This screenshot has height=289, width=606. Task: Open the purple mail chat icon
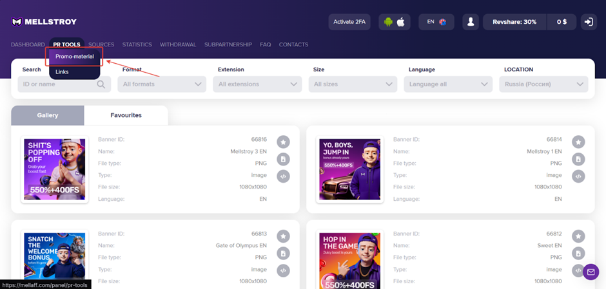(591, 272)
